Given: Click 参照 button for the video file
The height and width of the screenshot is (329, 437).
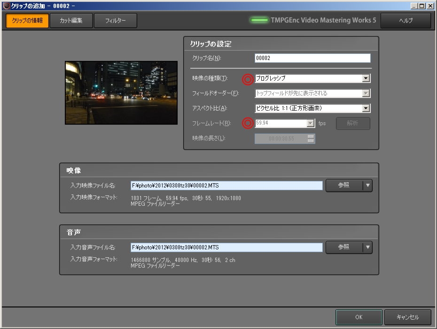Looking at the screenshot, I should [x=344, y=185].
